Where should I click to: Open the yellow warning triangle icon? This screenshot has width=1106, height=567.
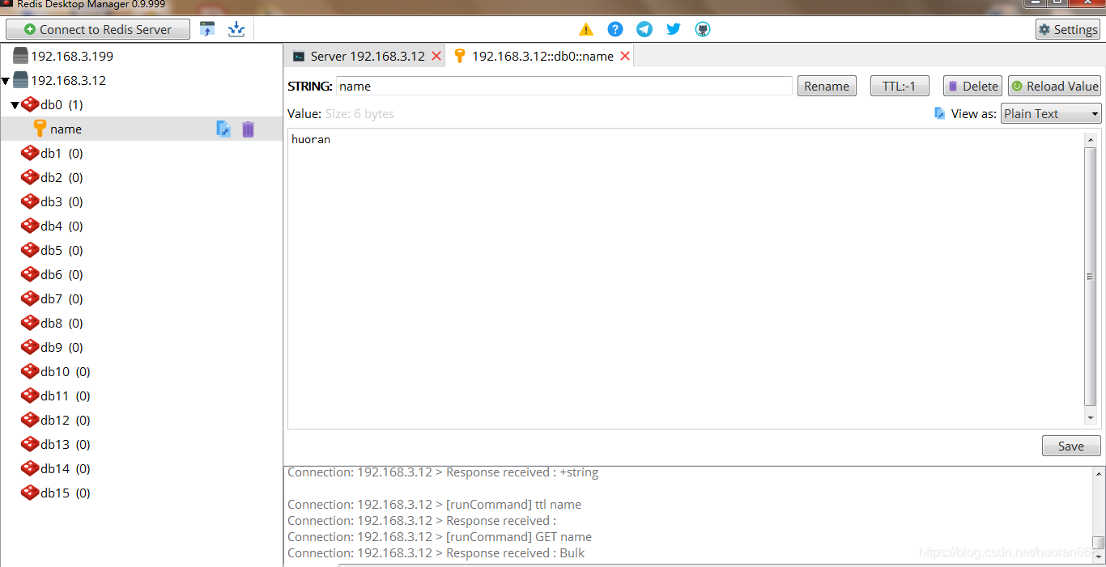click(586, 29)
